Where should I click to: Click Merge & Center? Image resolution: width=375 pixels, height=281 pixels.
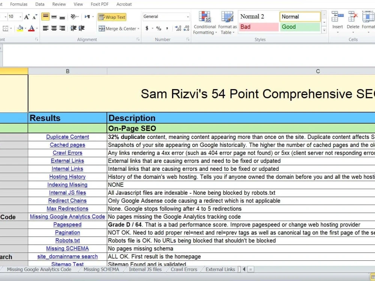coord(117,29)
